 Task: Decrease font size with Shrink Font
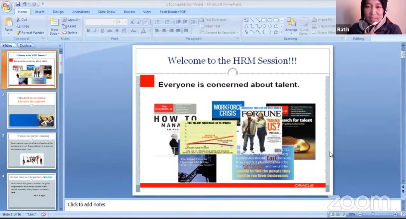click(x=139, y=22)
